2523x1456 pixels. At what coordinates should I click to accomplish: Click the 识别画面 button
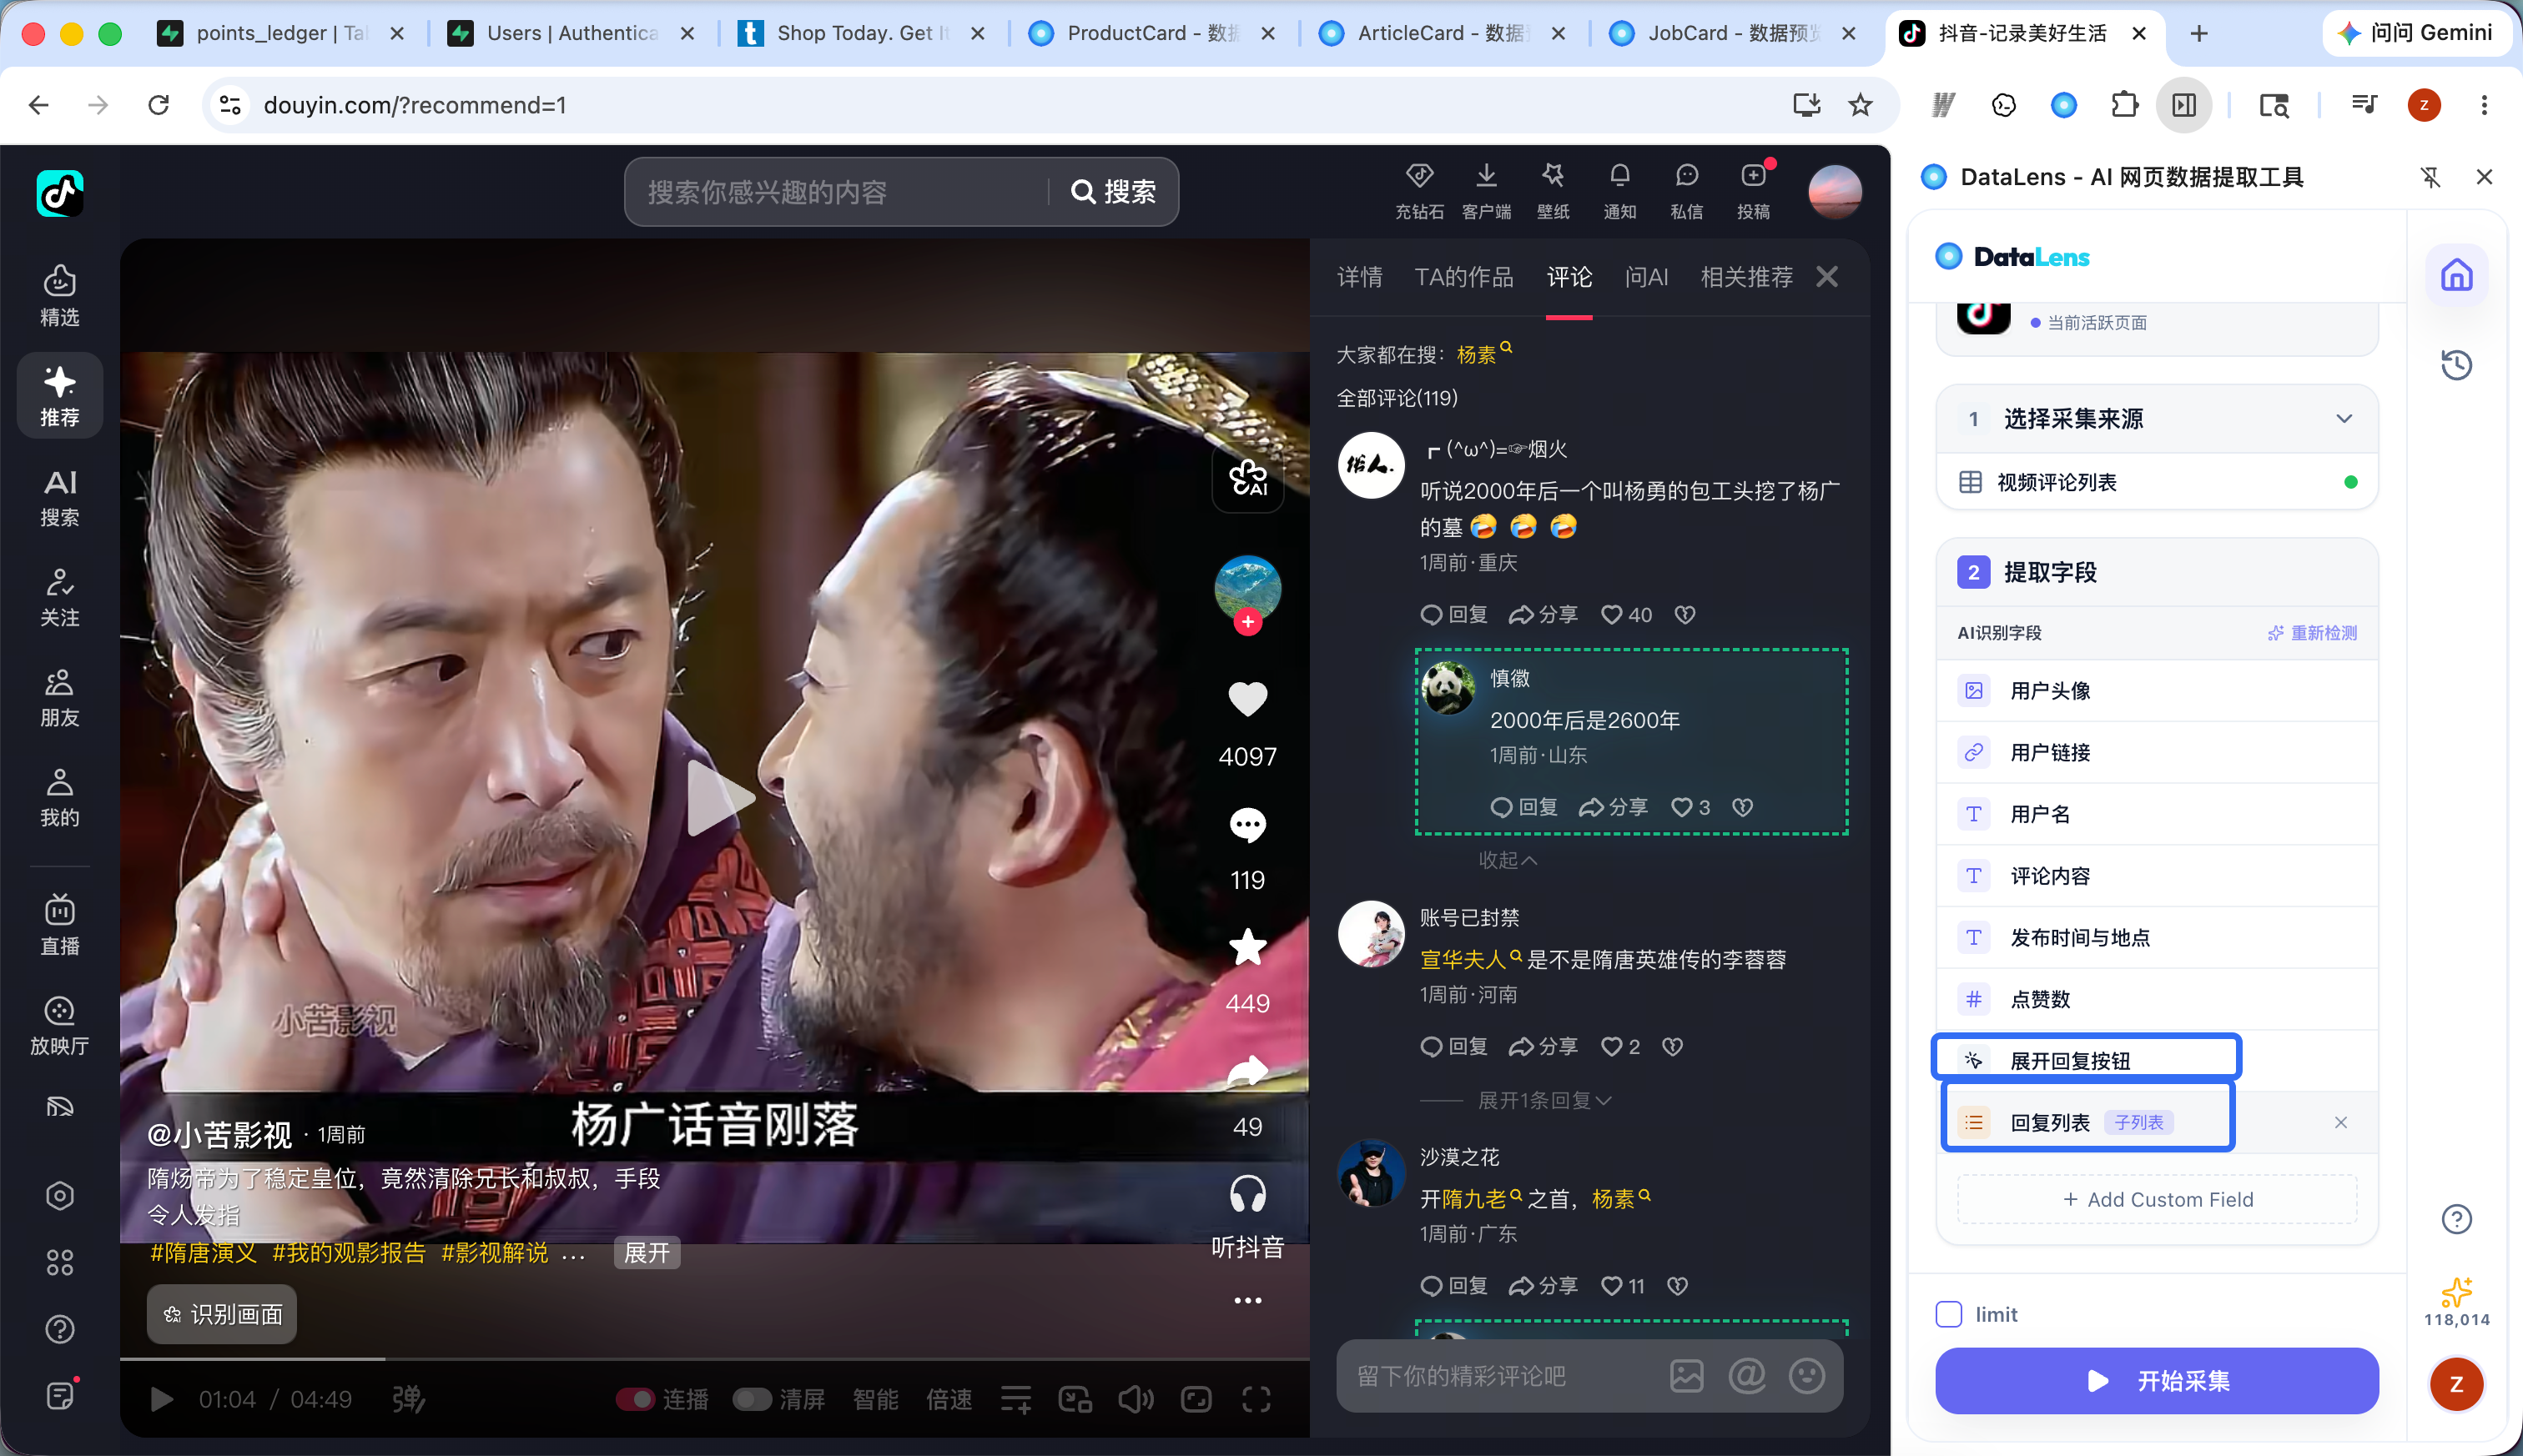pos(222,1314)
